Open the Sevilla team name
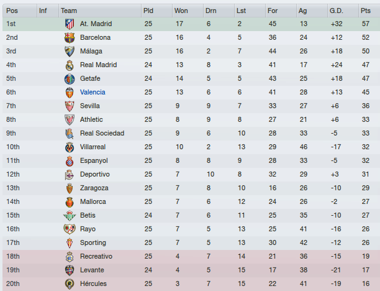Viewport: 380px width, 291px height. [x=90, y=106]
